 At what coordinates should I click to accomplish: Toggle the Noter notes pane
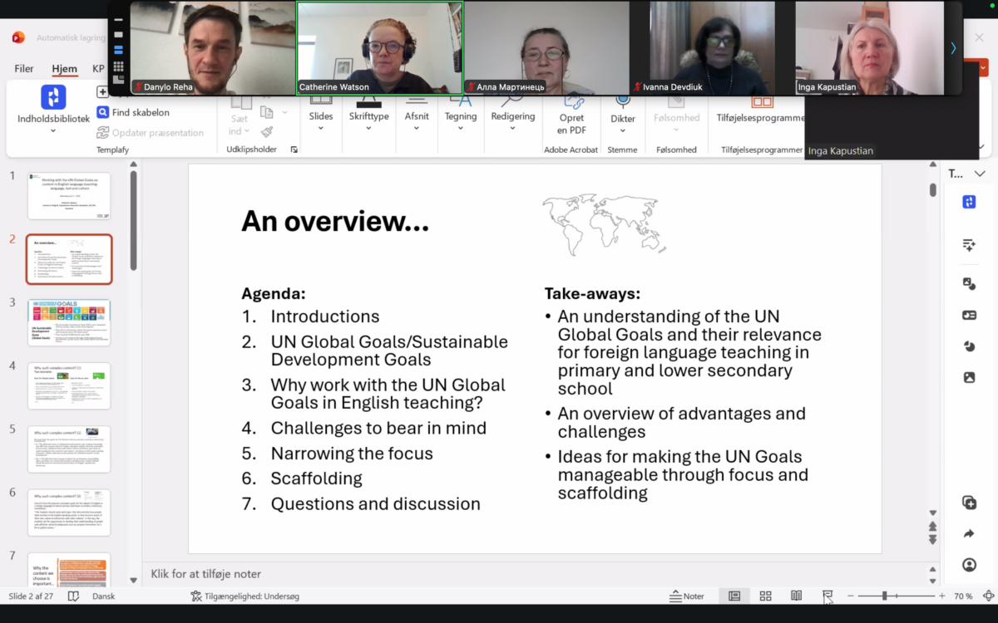tap(687, 596)
